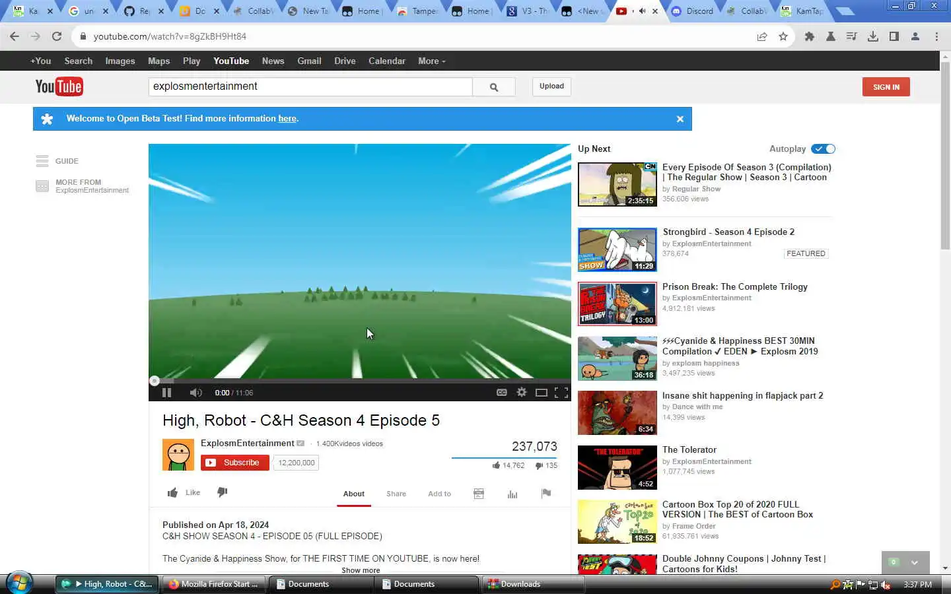The height and width of the screenshot is (594, 951).
Task: Click the search magnifier button
Action: [494, 86]
